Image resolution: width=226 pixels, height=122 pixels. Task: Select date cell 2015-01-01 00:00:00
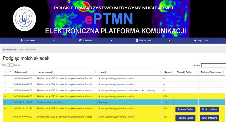(23, 90)
